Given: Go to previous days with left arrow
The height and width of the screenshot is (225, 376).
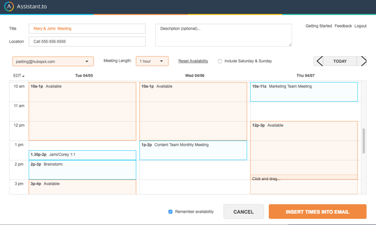Looking at the screenshot, I should (319, 61).
